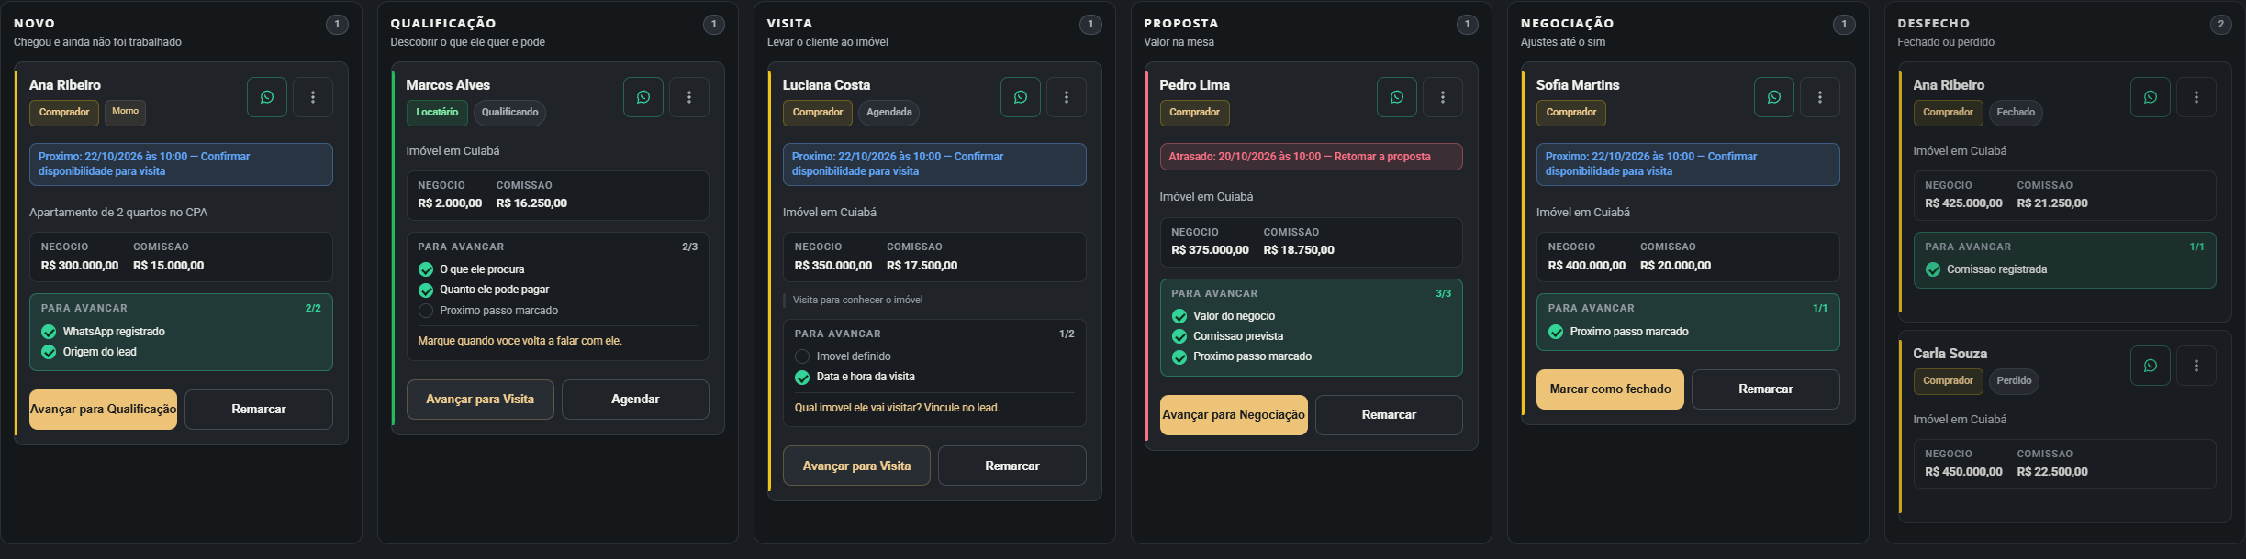Check Proximo passo marcado for Marcos Alves

[x=426, y=311]
